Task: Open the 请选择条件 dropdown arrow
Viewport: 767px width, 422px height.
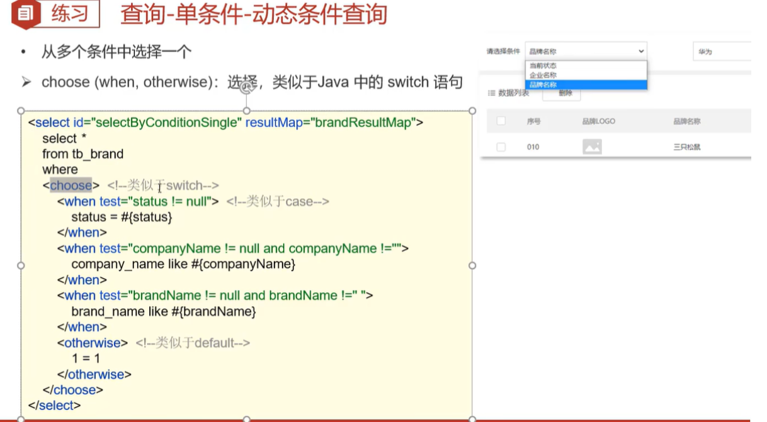Action: 641,52
